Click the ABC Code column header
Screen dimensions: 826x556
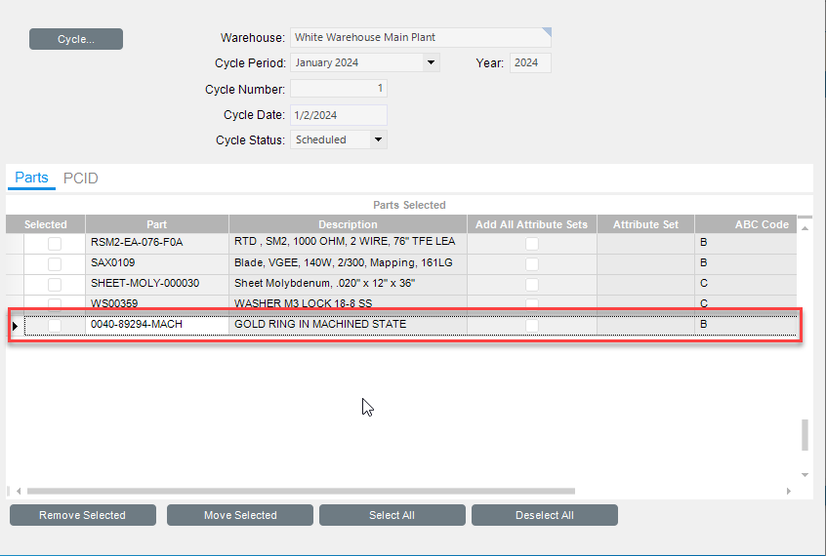pyautogui.click(x=746, y=224)
